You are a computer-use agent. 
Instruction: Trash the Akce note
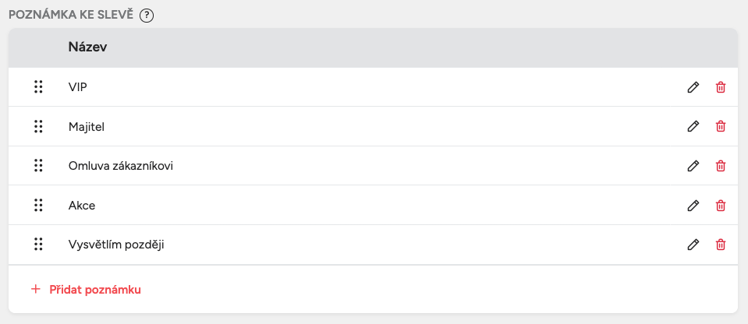point(721,206)
